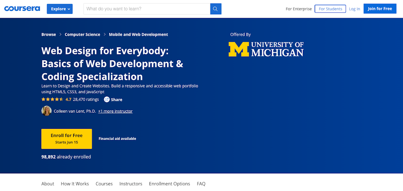The height and width of the screenshot is (191, 403).
Task: Click the Join for Free button
Action: point(380,9)
